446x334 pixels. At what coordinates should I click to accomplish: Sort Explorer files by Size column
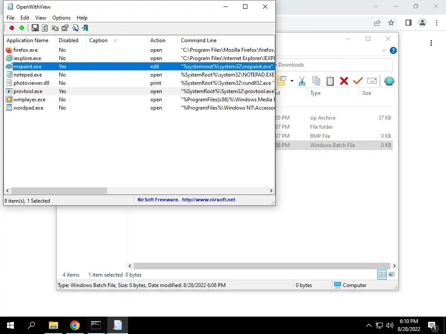click(377, 93)
